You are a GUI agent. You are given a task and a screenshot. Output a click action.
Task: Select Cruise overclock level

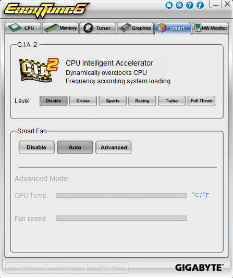point(83,101)
